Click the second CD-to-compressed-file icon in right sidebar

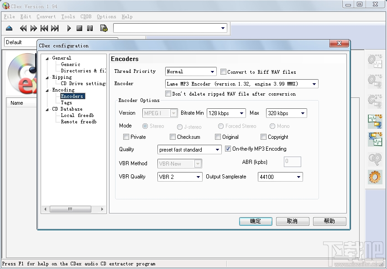click(375, 81)
